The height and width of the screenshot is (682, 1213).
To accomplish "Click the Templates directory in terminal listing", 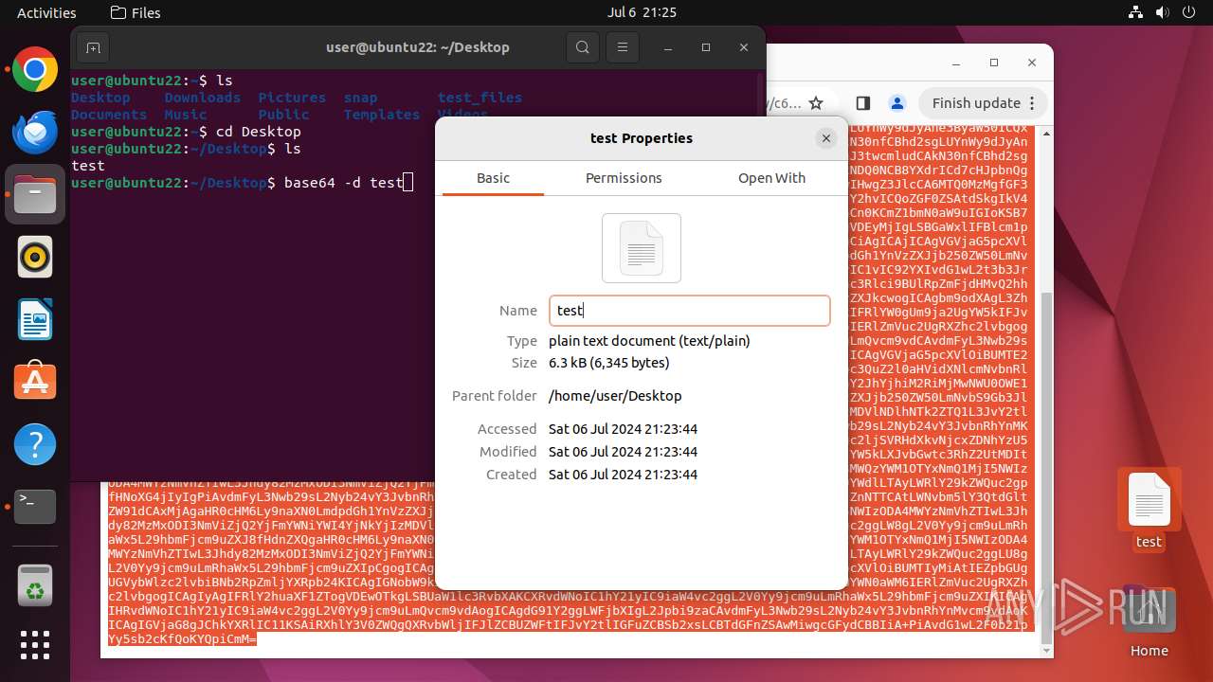I will point(382,115).
